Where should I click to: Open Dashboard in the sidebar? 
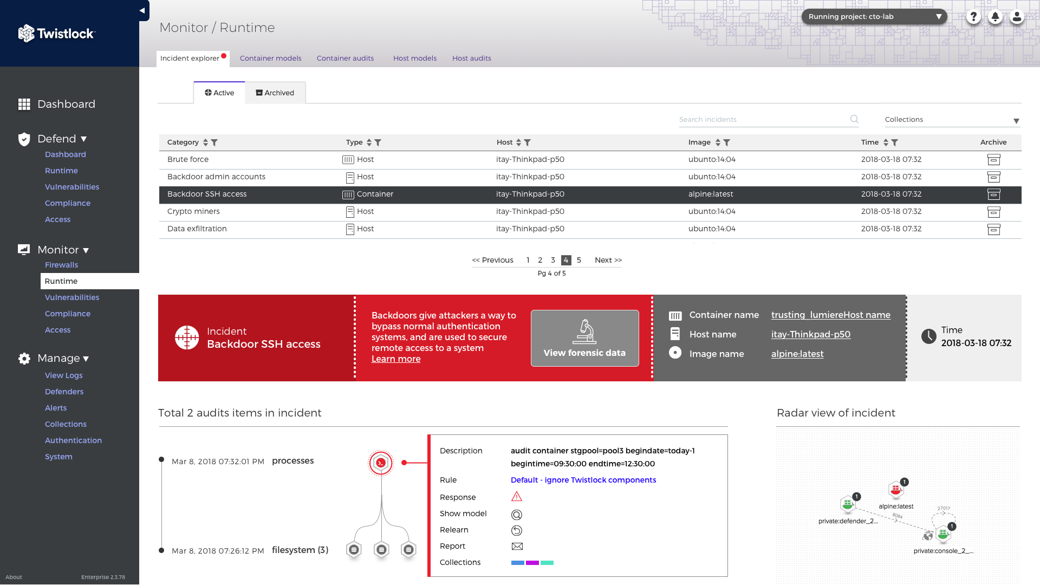tap(56, 104)
